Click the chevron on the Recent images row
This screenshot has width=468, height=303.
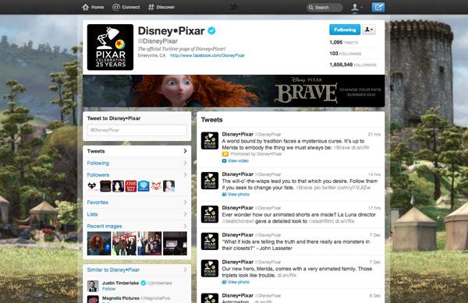(185, 226)
